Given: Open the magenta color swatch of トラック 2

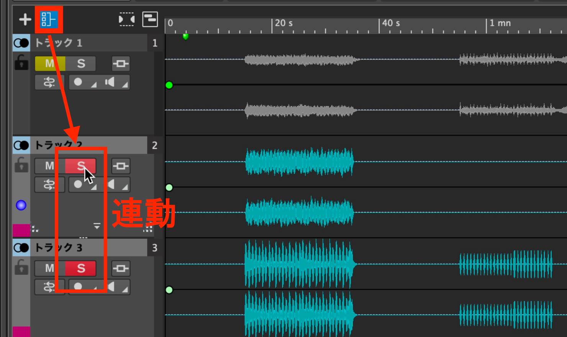Looking at the screenshot, I should [x=21, y=230].
